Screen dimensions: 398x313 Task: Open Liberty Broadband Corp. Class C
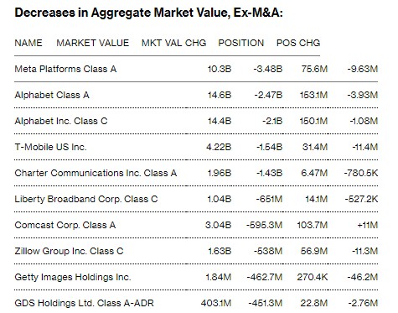pyautogui.click(x=86, y=199)
